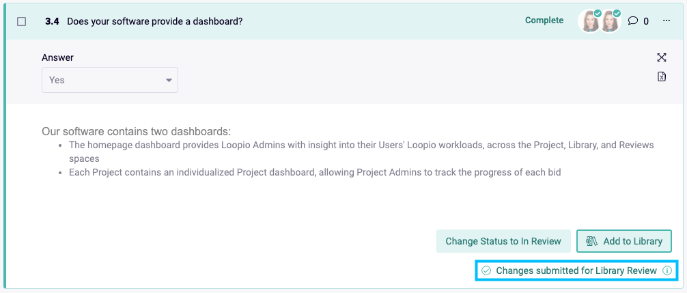Click the Add to Library button
This screenshot has height=293, width=687.
624,241
